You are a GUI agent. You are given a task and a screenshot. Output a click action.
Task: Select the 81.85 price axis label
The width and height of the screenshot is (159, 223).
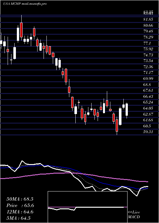click(148, 19)
